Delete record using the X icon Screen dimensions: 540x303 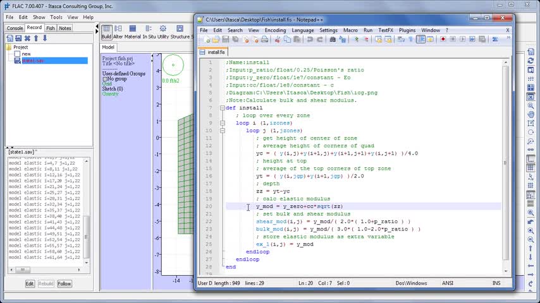pos(27,39)
